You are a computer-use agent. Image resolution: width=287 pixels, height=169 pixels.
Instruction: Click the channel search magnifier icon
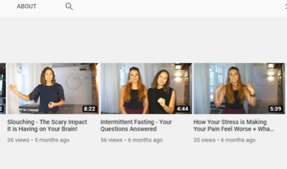(69, 6)
